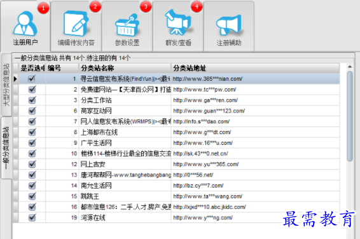Click address http://www.ta***wang.com/
Image resolution: width=360 pixels, height=239 pixels.
208,196
